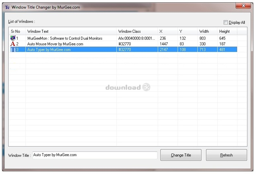The width and height of the screenshot is (256, 174).
Task: Sort by the Window Text column header
Action: 71,31
